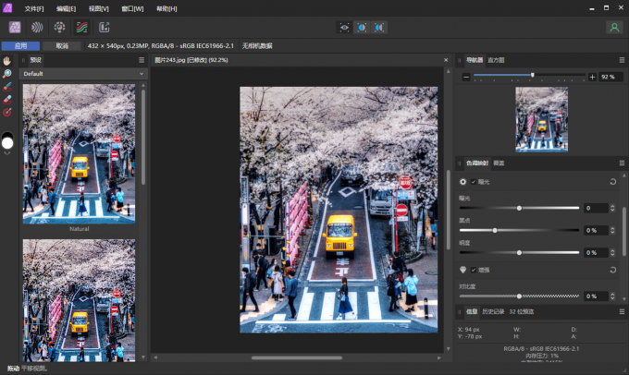Click the 明度 brightness slider handle

pyautogui.click(x=519, y=253)
